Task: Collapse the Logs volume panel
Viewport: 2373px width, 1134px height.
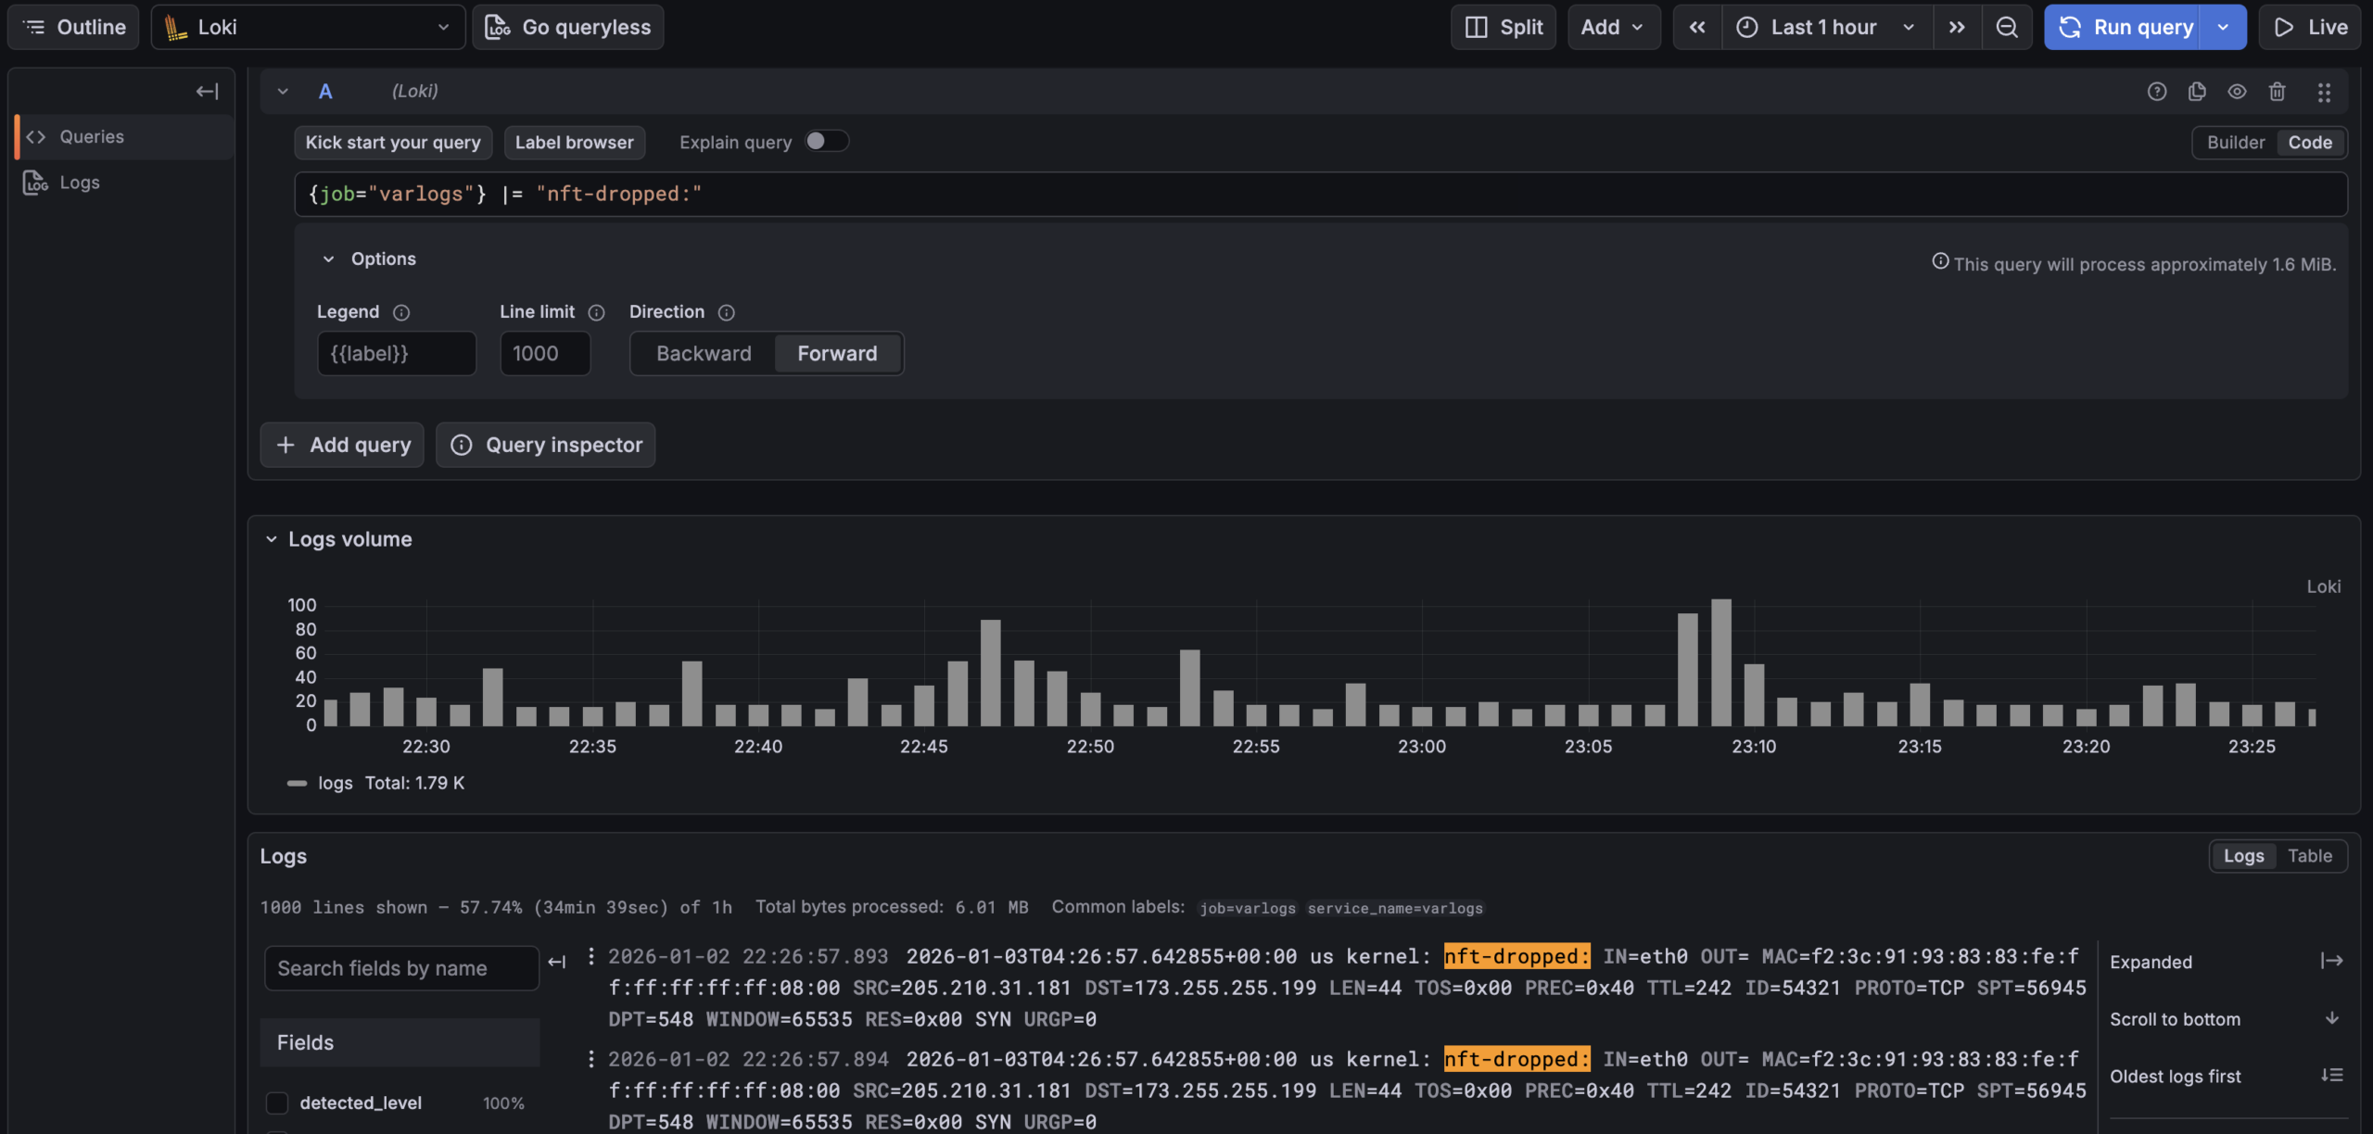Action: tap(272, 539)
